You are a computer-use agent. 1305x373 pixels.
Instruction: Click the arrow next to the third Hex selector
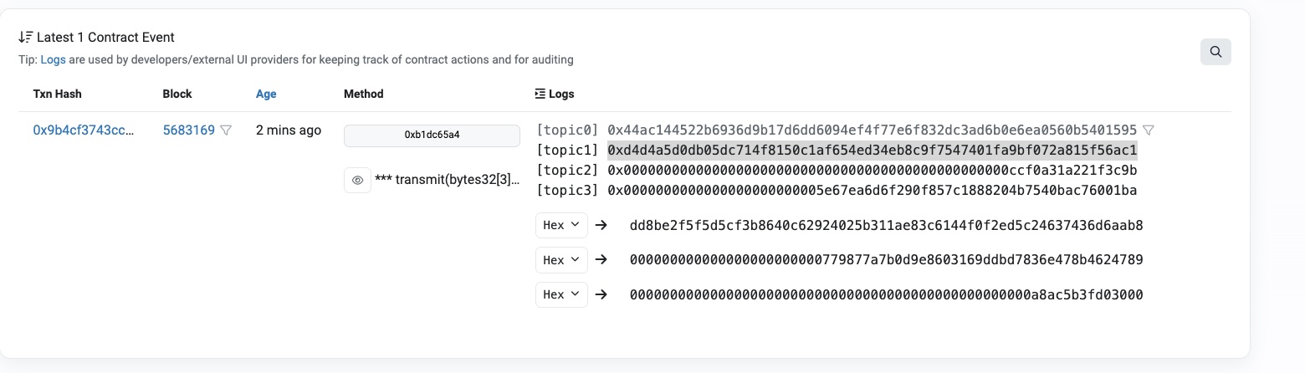pos(601,294)
